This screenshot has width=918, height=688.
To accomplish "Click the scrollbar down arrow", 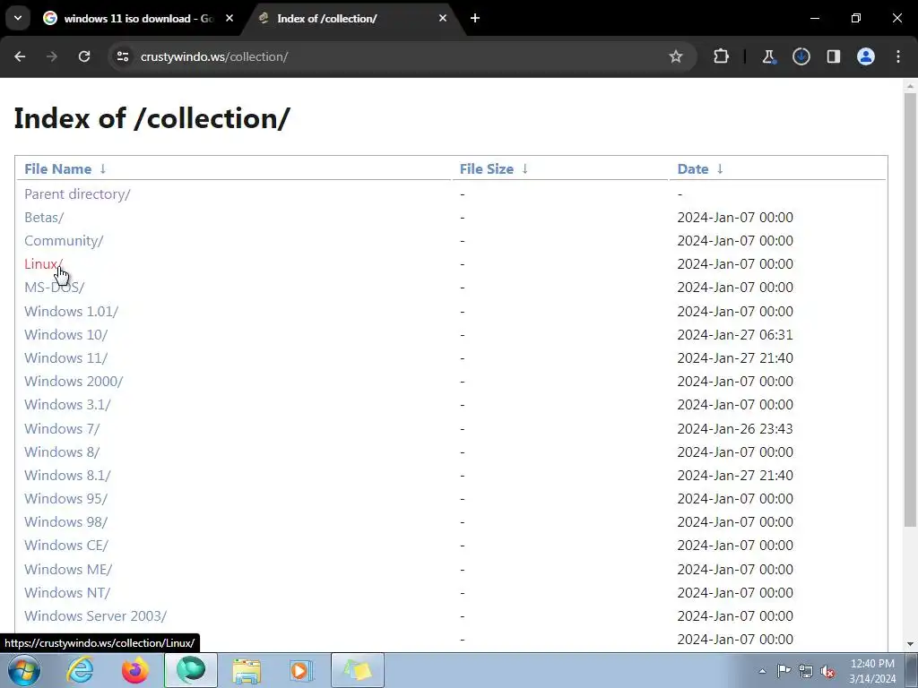I will point(910,644).
